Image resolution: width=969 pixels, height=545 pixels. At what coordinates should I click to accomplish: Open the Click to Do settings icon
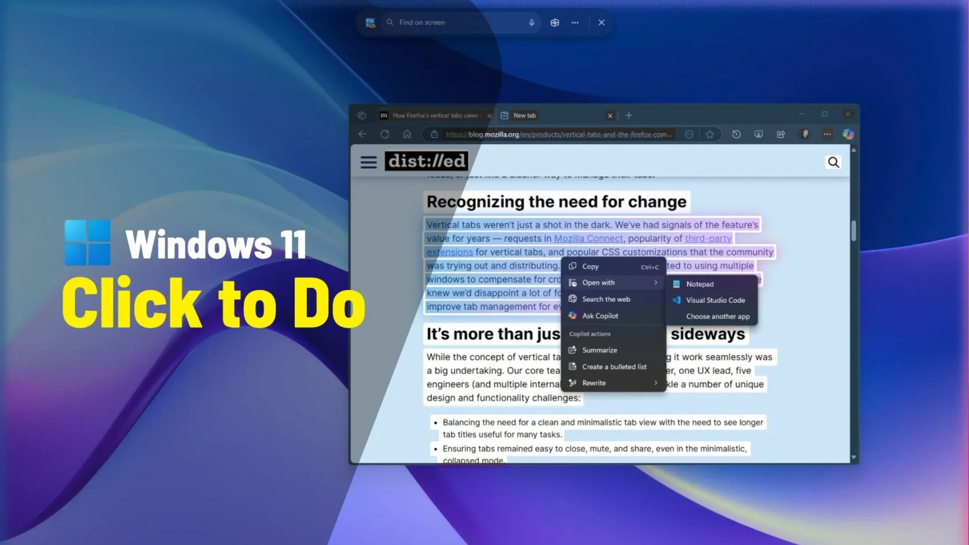pos(555,23)
